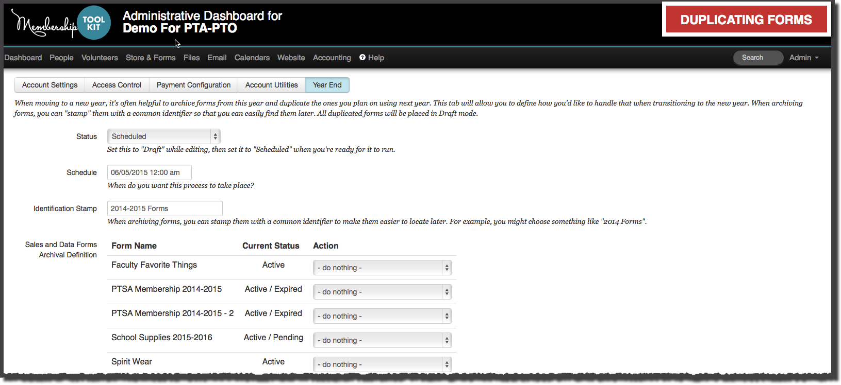Click the School Supplies 2015-2016 form name
The image size is (841, 385).
point(162,337)
